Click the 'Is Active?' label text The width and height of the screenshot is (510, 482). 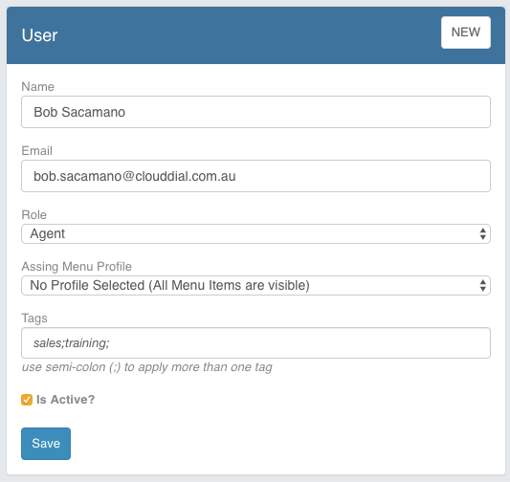[65, 400]
